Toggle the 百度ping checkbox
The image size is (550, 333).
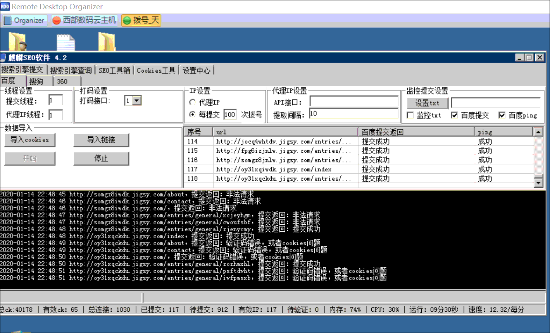click(502, 115)
